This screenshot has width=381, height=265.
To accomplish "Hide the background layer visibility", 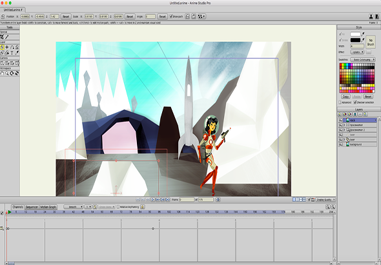I will 341,144.
